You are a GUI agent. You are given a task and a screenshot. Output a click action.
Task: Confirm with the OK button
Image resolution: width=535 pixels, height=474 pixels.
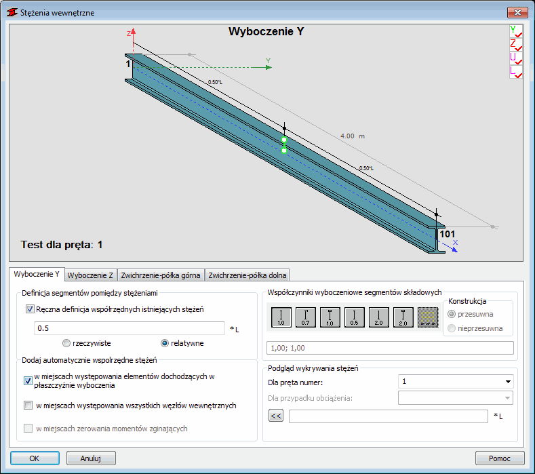35,458
